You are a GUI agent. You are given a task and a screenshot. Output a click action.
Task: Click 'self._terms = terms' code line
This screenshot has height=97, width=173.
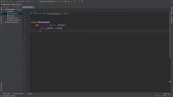(x=51, y=28)
